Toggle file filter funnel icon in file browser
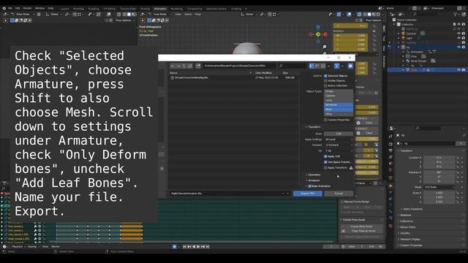 [336, 66]
